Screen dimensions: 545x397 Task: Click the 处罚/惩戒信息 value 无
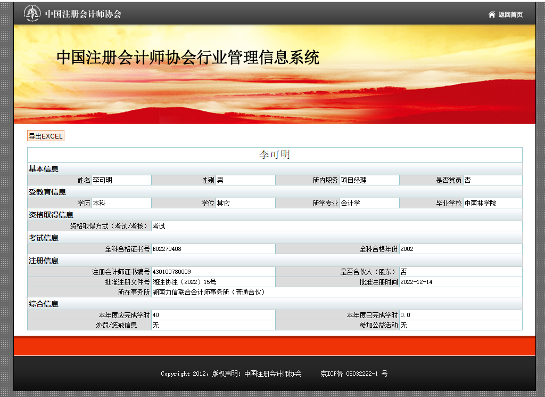[x=156, y=325]
